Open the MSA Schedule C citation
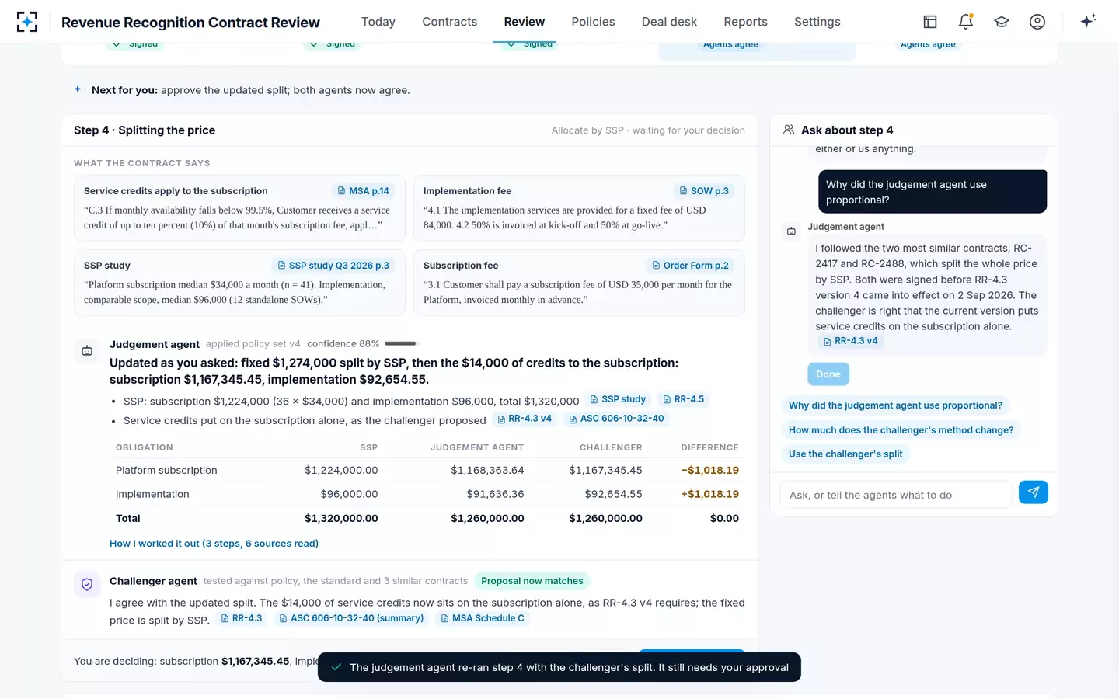Viewport: 1119px width, 699px height. [x=483, y=618]
